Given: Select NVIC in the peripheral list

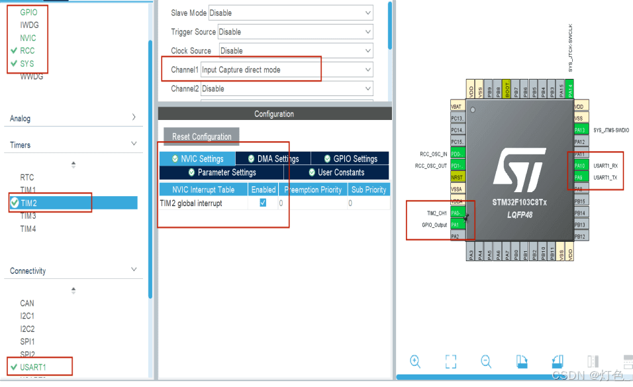Looking at the screenshot, I should point(28,38).
